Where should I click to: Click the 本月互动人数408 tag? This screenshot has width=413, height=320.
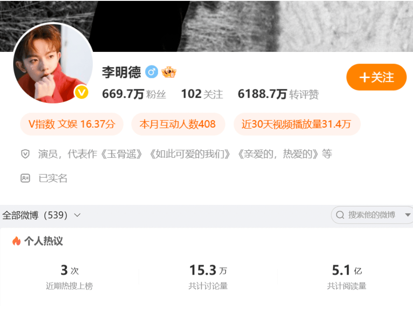(178, 124)
